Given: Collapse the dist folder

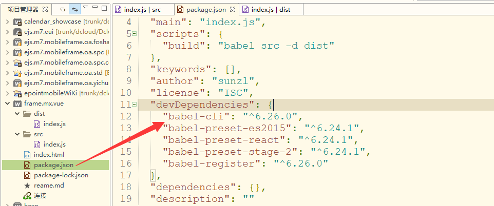Looking at the screenshot, I should pos(17,114).
